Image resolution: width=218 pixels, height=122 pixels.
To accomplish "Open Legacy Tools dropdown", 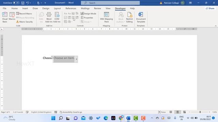I will [70, 22].
